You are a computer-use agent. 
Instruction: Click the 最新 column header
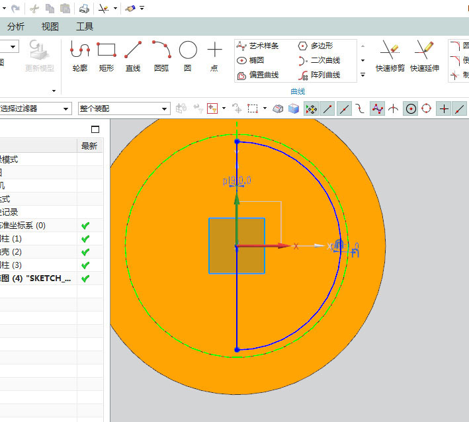[89, 146]
